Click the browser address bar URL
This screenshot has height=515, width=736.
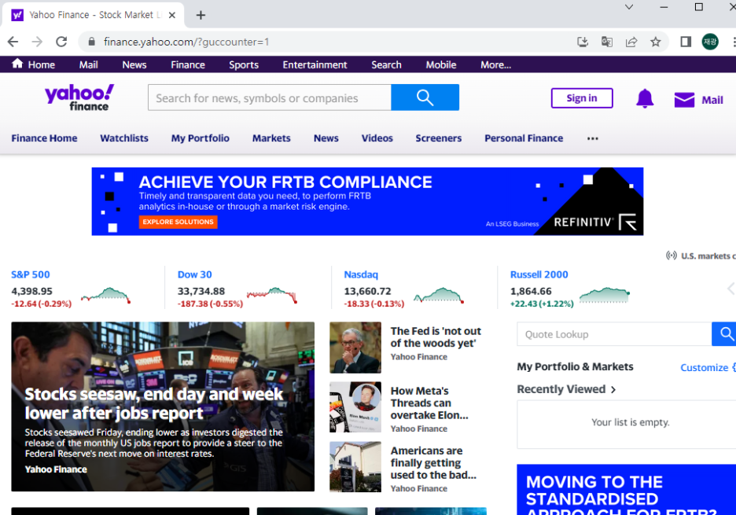(186, 42)
